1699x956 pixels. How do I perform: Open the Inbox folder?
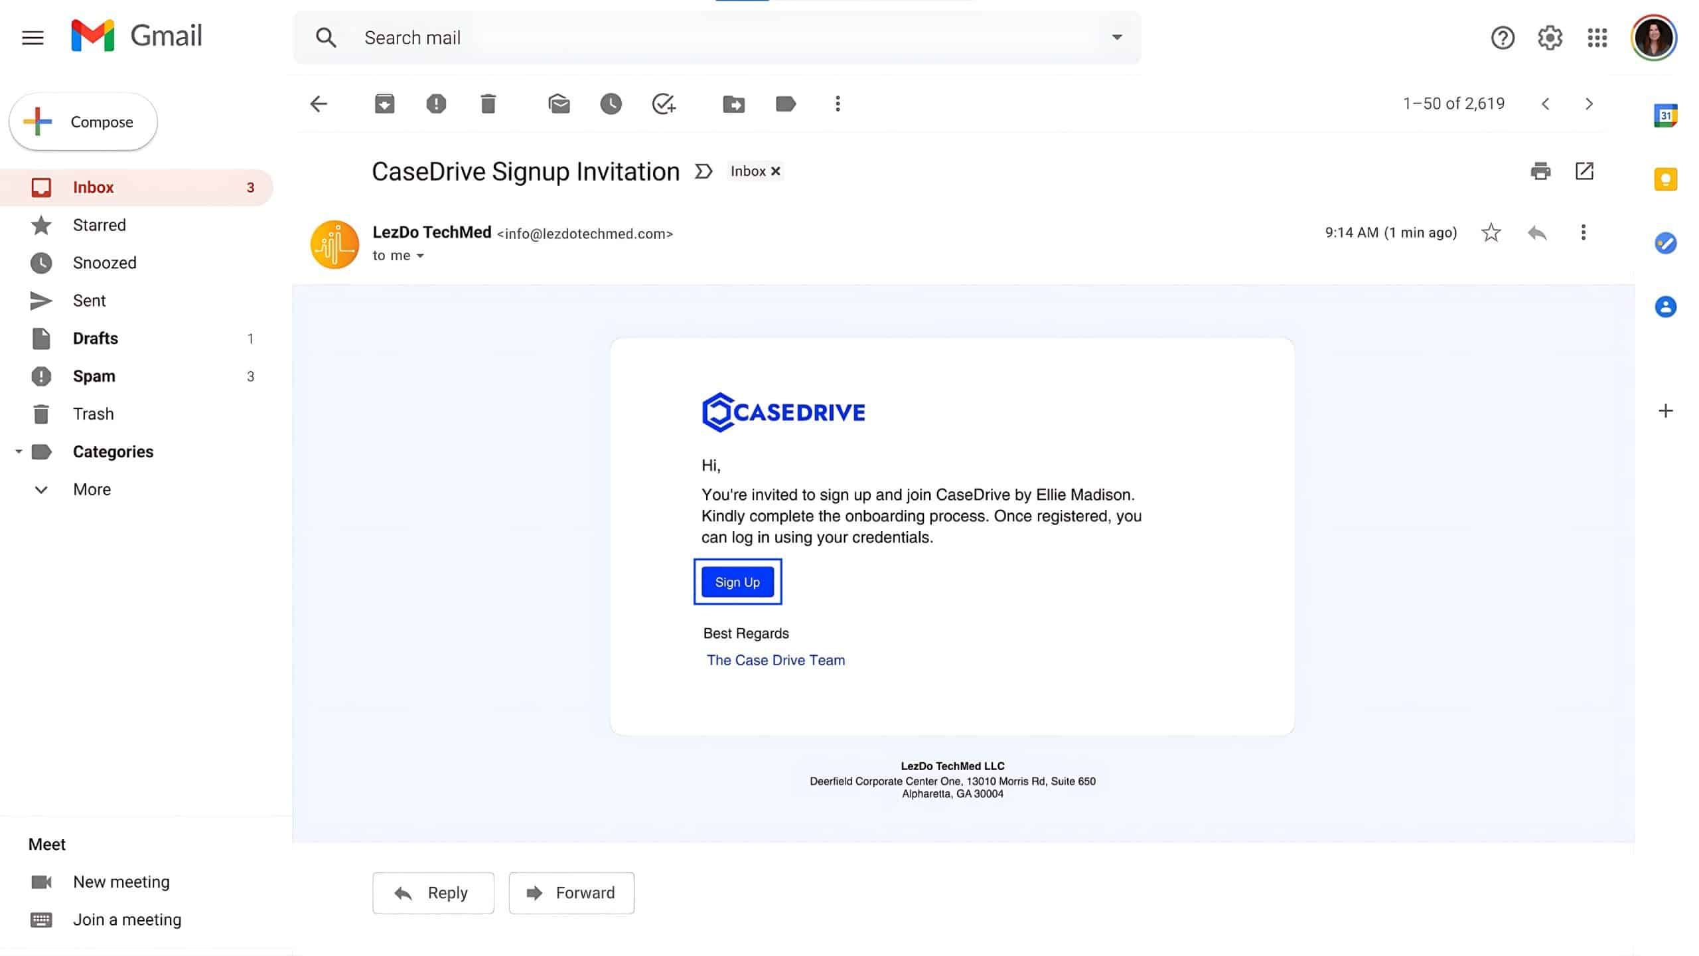pos(137,187)
